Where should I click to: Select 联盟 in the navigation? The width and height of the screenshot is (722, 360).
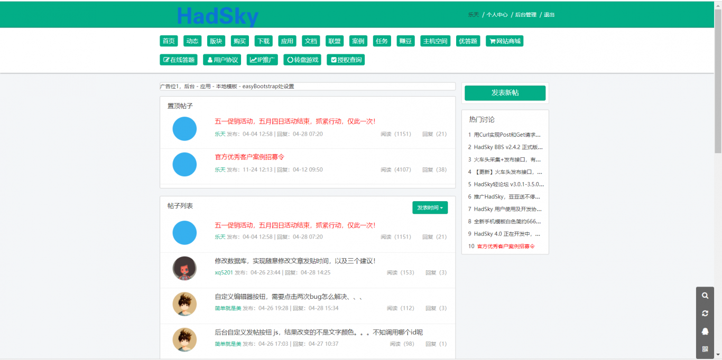point(335,41)
